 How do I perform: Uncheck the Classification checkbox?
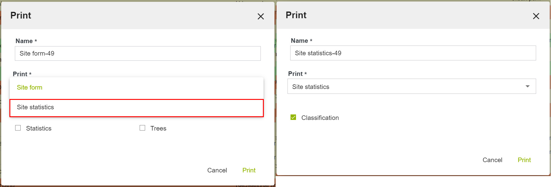[x=293, y=117]
